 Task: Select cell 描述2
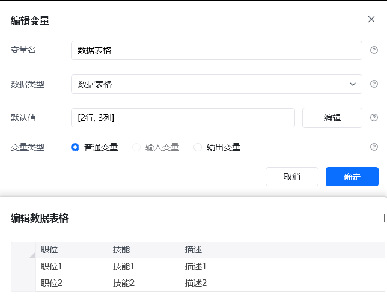pos(216,284)
